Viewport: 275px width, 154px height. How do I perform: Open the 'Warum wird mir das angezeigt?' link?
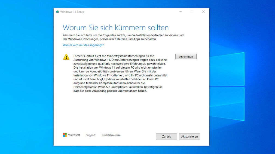click(83, 45)
